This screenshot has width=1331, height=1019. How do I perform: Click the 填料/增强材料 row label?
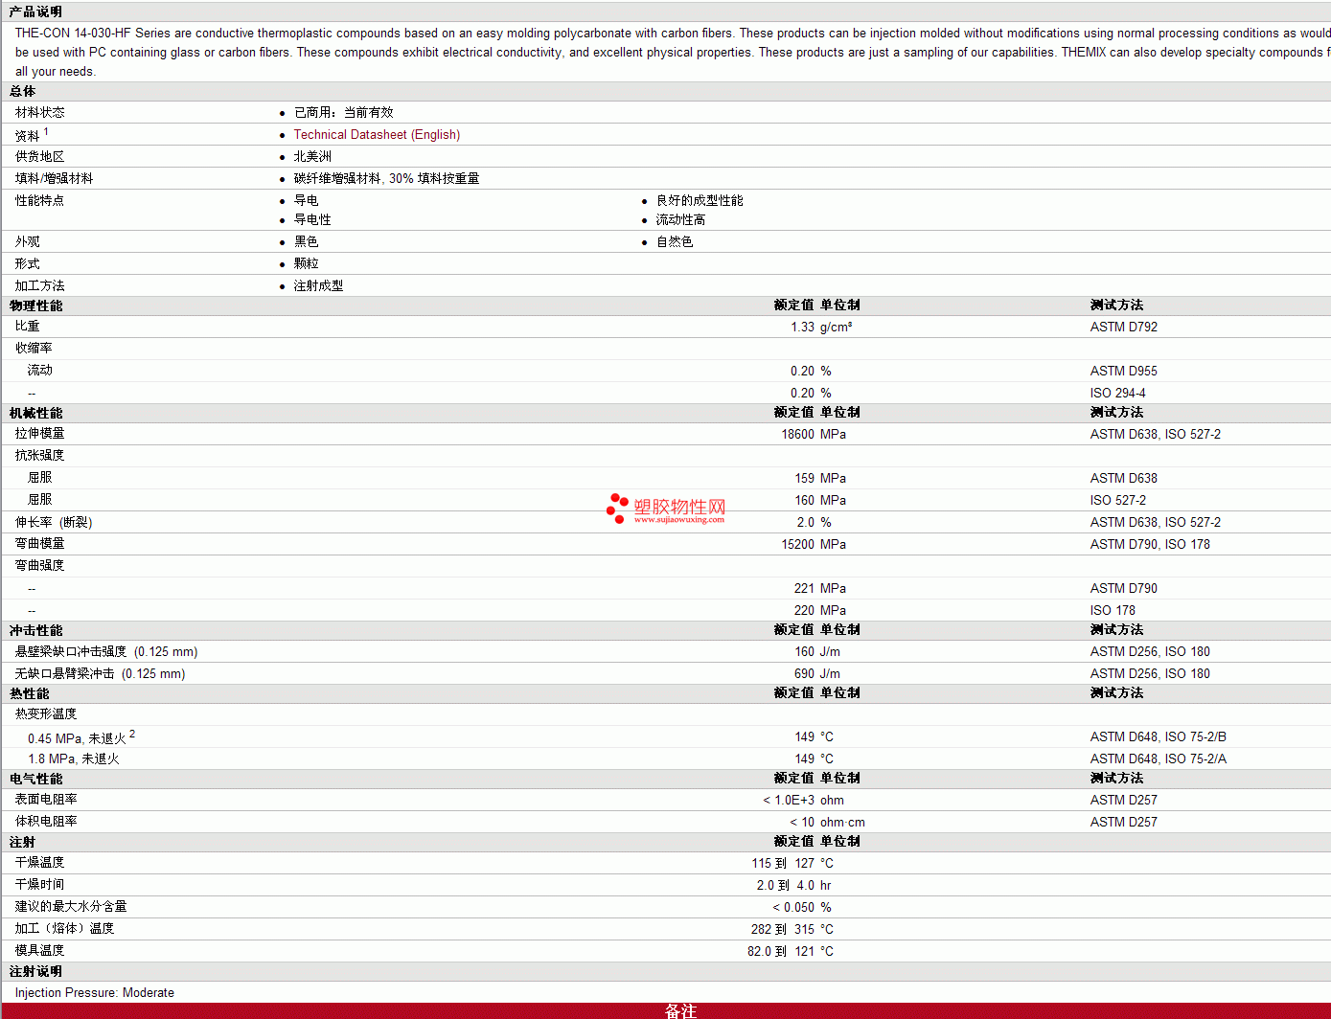pos(54,179)
